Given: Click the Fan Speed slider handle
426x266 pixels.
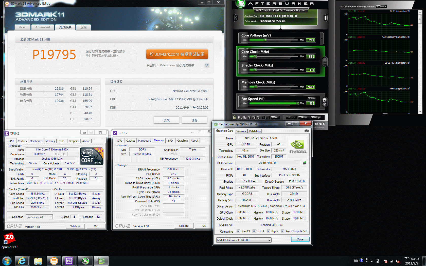Looking at the screenshot, I should pyautogui.click(x=298, y=103).
